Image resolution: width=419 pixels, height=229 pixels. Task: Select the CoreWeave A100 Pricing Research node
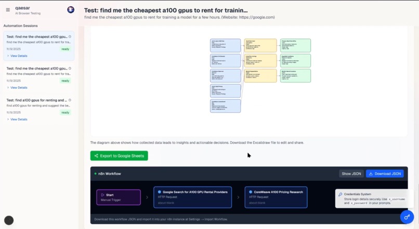[x=276, y=197]
